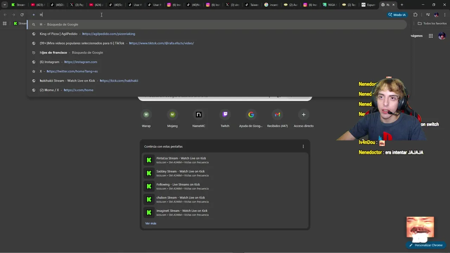This screenshot has width=450, height=253.
Task: Switch to the Kick Stream tab
Action: 18,5
